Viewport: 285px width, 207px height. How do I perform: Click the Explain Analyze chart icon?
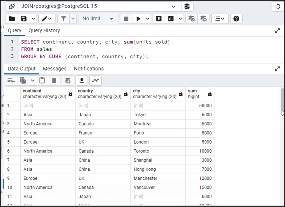point(171,19)
